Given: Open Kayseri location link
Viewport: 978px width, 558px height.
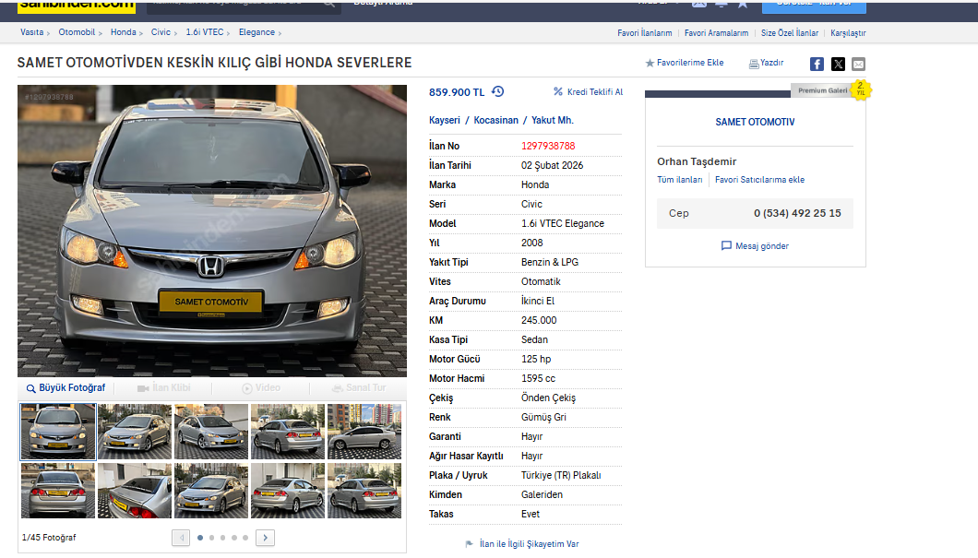Looking at the screenshot, I should coord(444,120).
